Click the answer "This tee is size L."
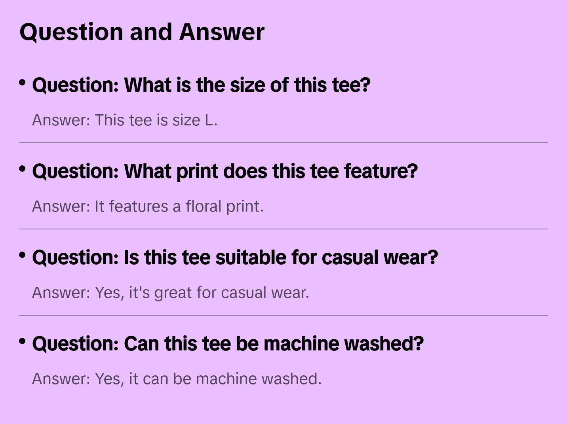Image resolution: width=567 pixels, height=424 pixels. pos(125,120)
